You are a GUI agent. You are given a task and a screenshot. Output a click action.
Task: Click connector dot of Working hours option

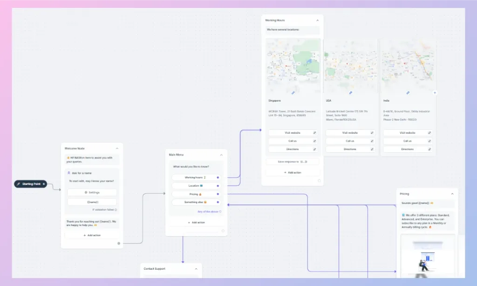tap(218, 177)
